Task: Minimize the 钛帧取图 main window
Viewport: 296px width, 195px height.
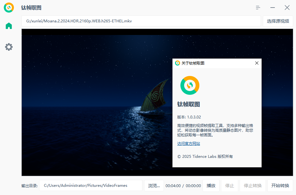Action: click(272, 8)
